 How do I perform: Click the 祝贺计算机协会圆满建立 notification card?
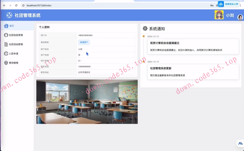click(193, 46)
